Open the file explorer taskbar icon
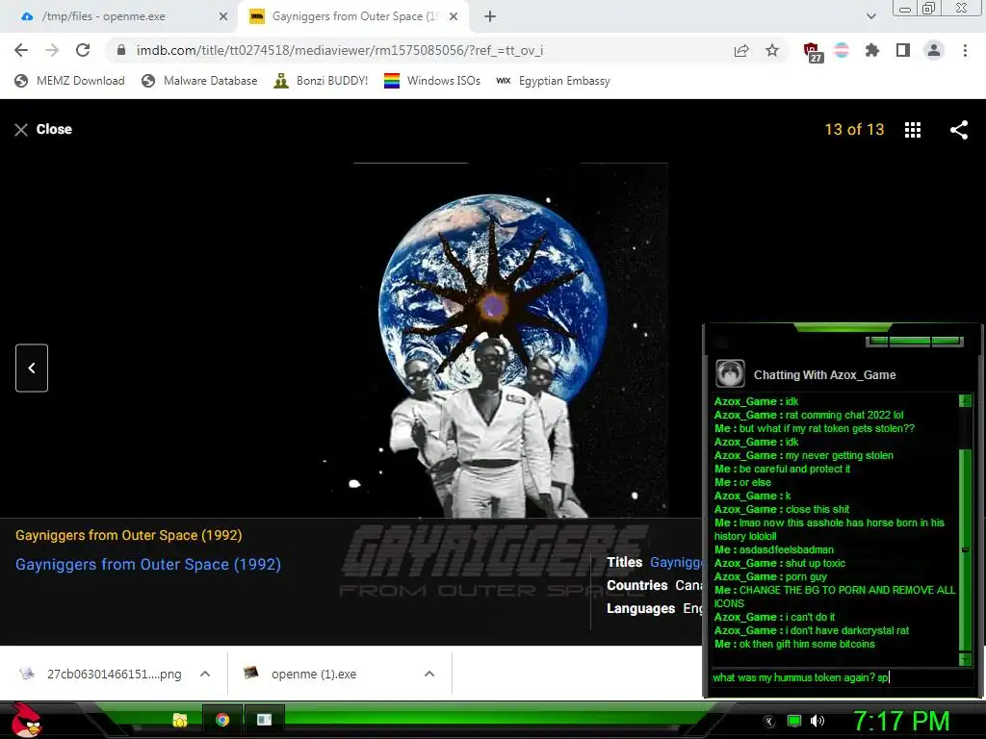This screenshot has width=986, height=739. (180, 720)
